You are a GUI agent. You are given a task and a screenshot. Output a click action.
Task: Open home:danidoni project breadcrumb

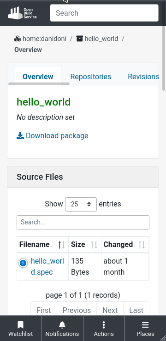click(40, 39)
